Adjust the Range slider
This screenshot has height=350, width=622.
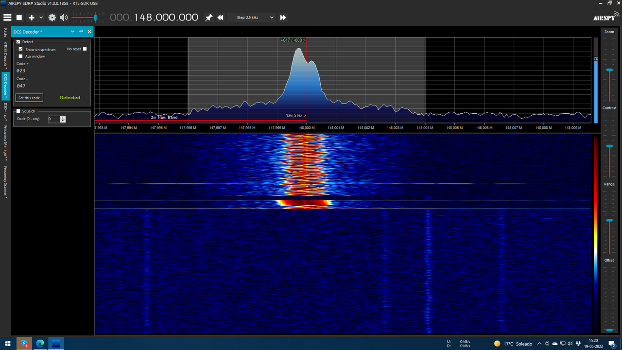609,221
